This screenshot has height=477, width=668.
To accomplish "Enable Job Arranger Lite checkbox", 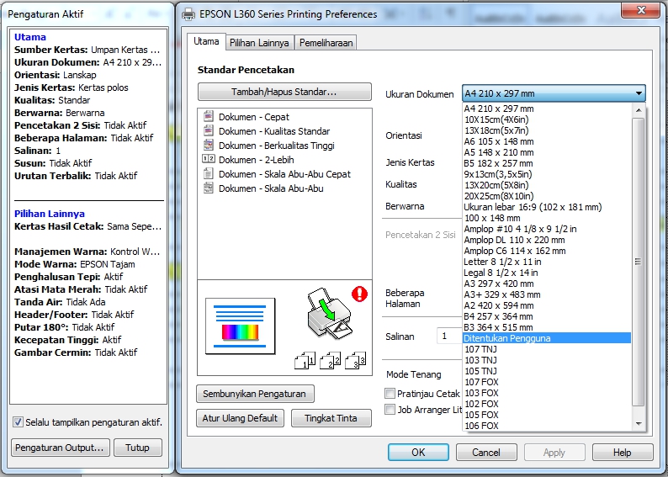I will pos(390,410).
